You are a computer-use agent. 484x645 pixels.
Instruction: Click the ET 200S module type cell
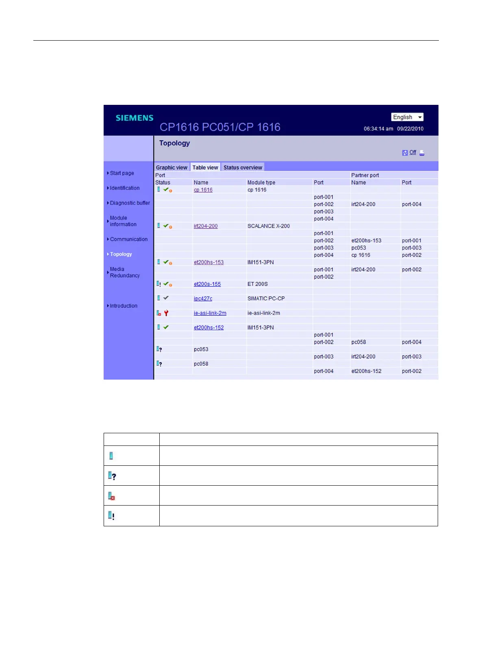coord(258,284)
